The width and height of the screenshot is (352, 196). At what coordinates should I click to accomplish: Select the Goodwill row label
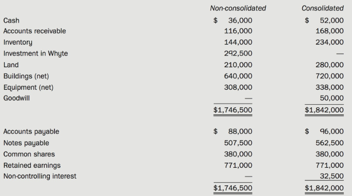coord(16,98)
